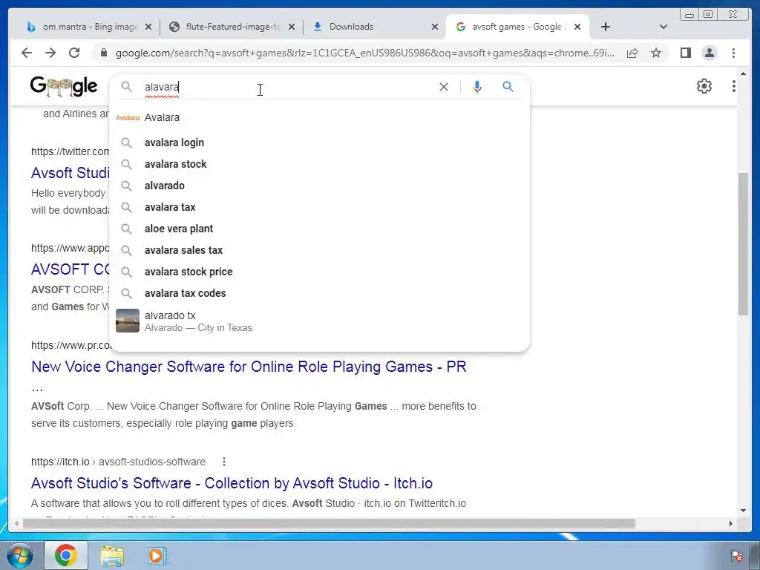Click the horizontal page scrollbar thumb
Screen dimensions: 760x570
pos(329,523)
